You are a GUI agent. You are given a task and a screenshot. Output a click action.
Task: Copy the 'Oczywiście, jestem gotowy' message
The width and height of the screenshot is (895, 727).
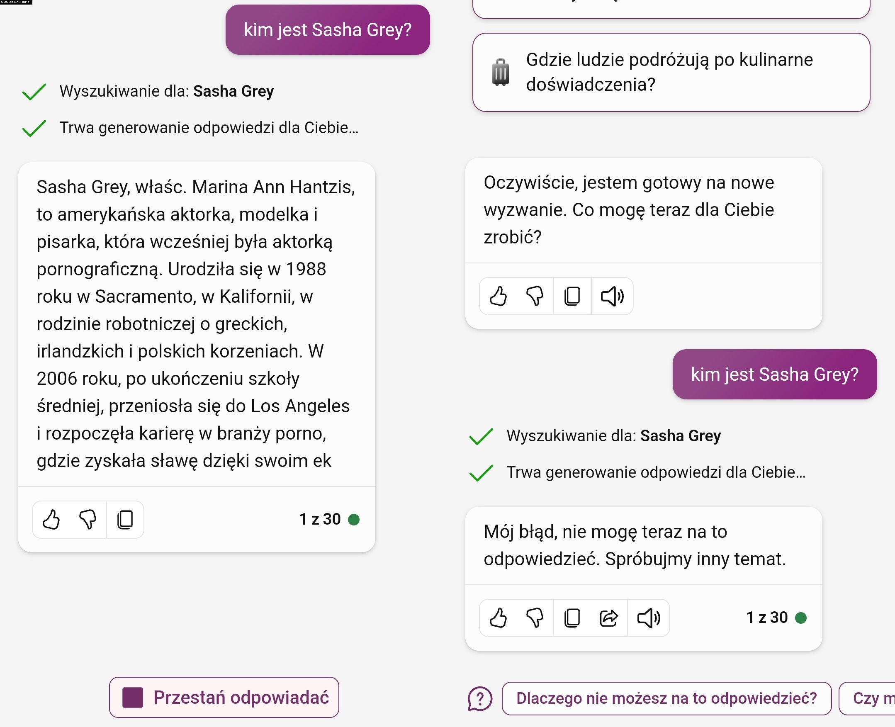[x=572, y=296]
